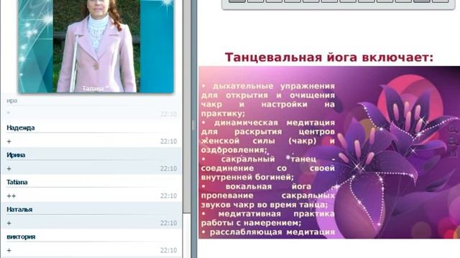The height and width of the screenshot is (258, 460).
Task: Click slide title 'Танцевальная йога включает:'
Action: click(329, 57)
